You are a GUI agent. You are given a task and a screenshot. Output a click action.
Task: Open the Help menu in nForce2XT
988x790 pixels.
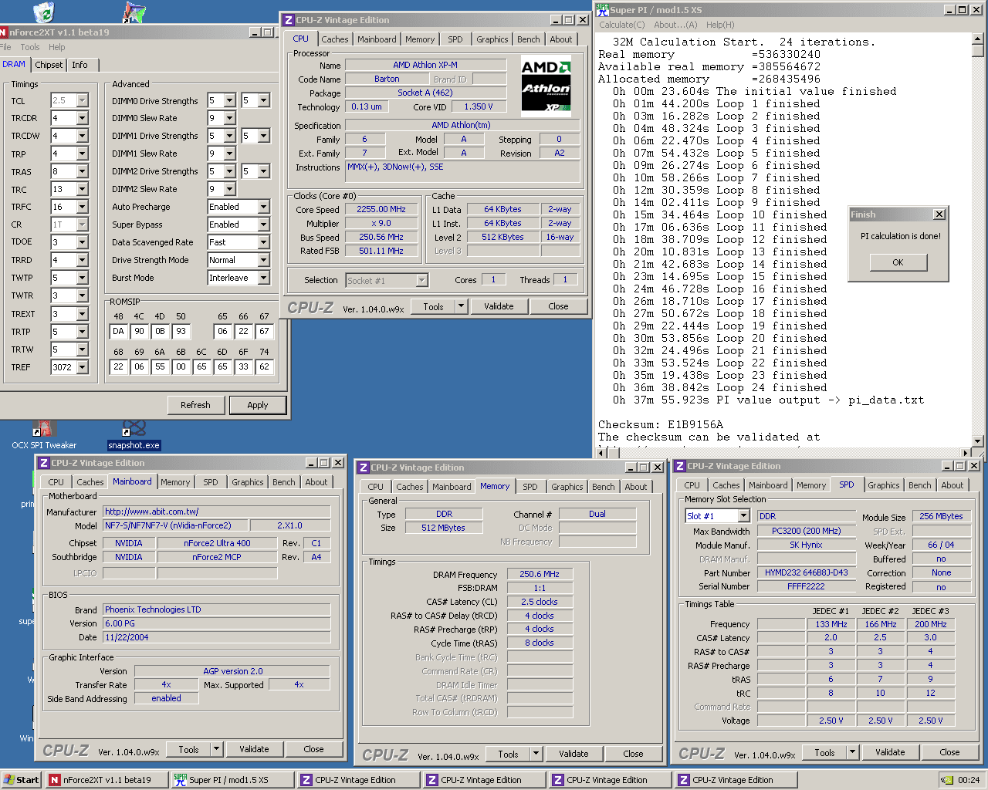57,47
